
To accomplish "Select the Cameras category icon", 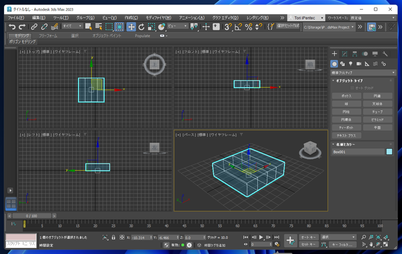I will 359,64.
